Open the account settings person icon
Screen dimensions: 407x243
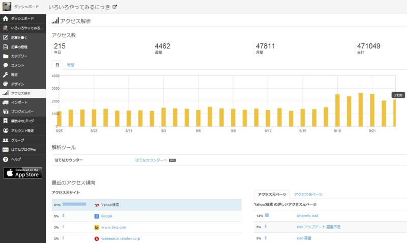tap(6, 130)
